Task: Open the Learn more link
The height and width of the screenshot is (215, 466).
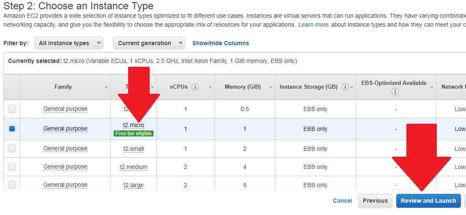Action: [313, 24]
